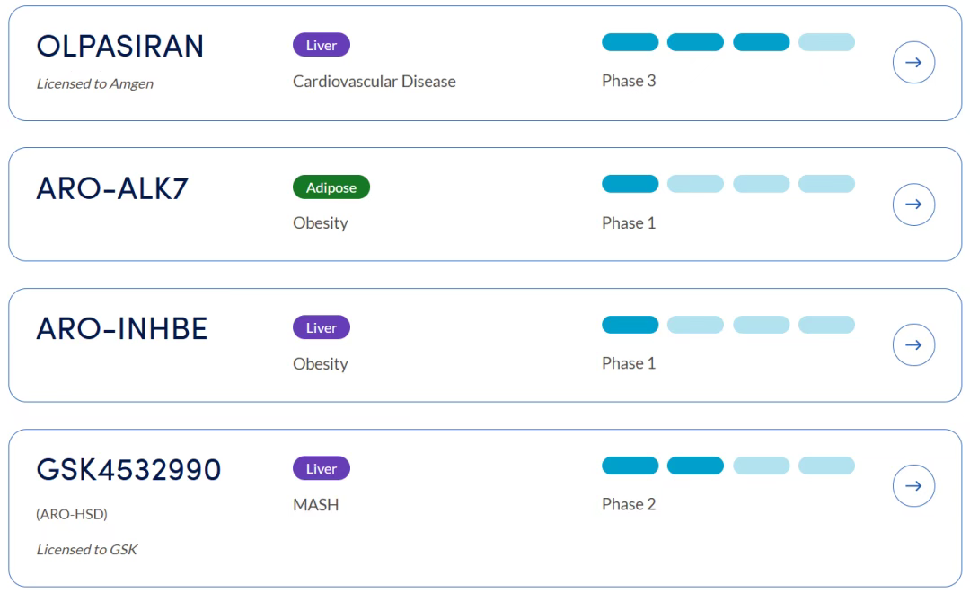The height and width of the screenshot is (592, 970).
Task: Click the arrow button on the GSK4532990 card
Action: [x=913, y=486]
